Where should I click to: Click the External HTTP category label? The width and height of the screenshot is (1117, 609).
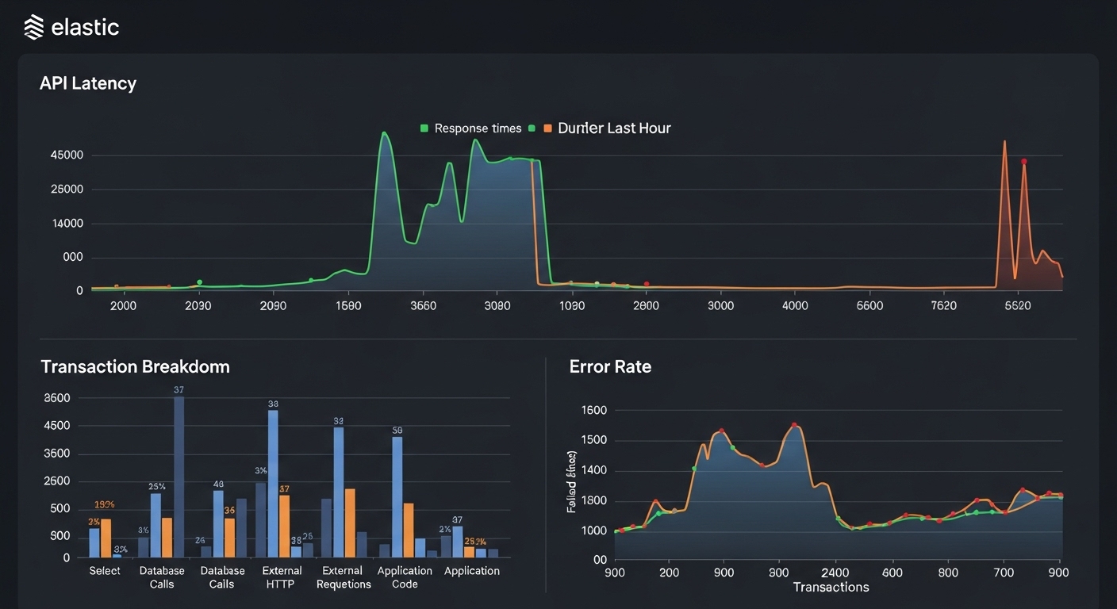tap(282, 576)
